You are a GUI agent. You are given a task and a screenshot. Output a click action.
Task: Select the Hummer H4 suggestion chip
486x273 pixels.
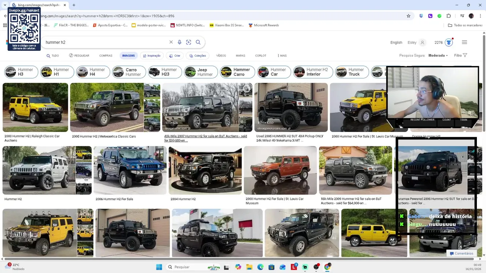point(93,72)
